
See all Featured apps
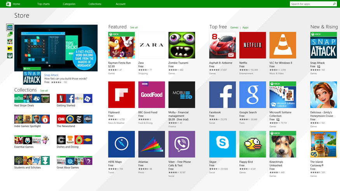tap(134, 28)
